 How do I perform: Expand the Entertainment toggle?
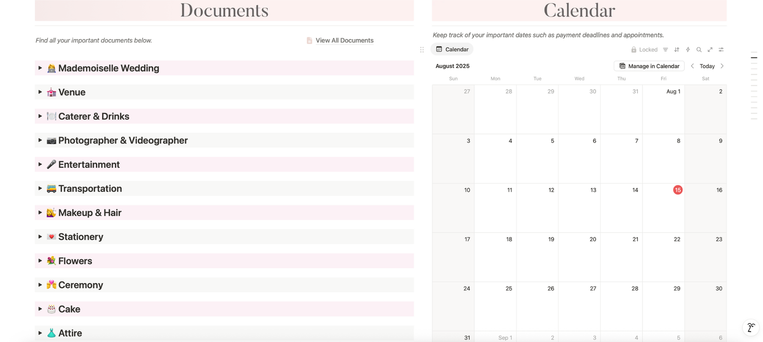tap(40, 164)
